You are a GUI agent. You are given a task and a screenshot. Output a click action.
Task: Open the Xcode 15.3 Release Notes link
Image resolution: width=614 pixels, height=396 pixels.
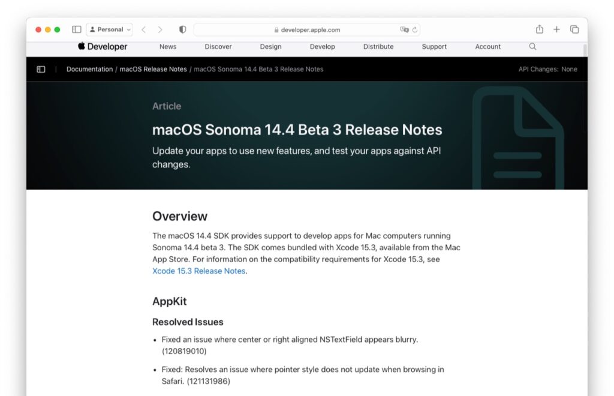click(198, 271)
